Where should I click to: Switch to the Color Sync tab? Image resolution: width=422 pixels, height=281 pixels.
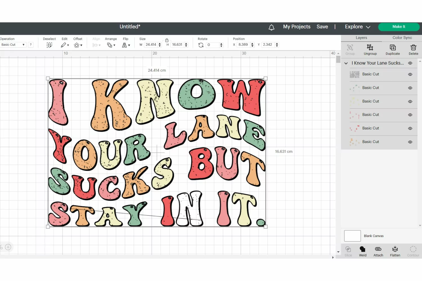click(x=402, y=38)
